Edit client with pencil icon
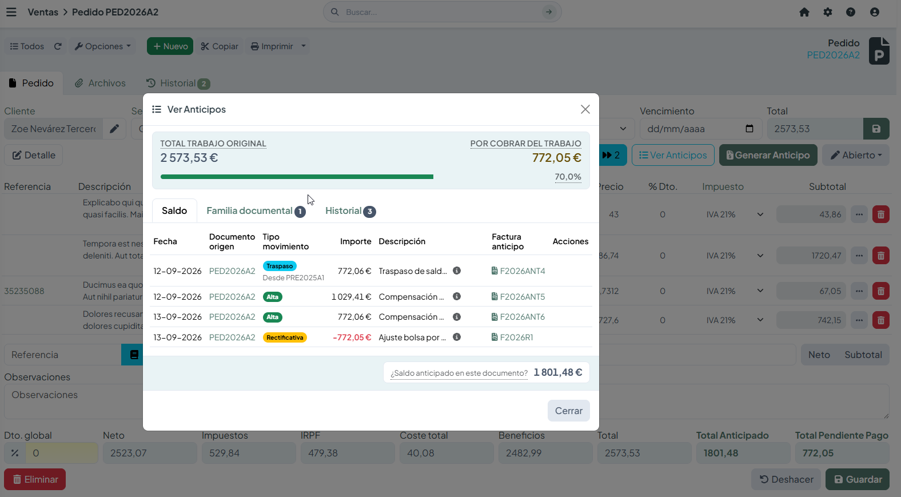Image resolution: width=901 pixels, height=497 pixels. (114, 129)
